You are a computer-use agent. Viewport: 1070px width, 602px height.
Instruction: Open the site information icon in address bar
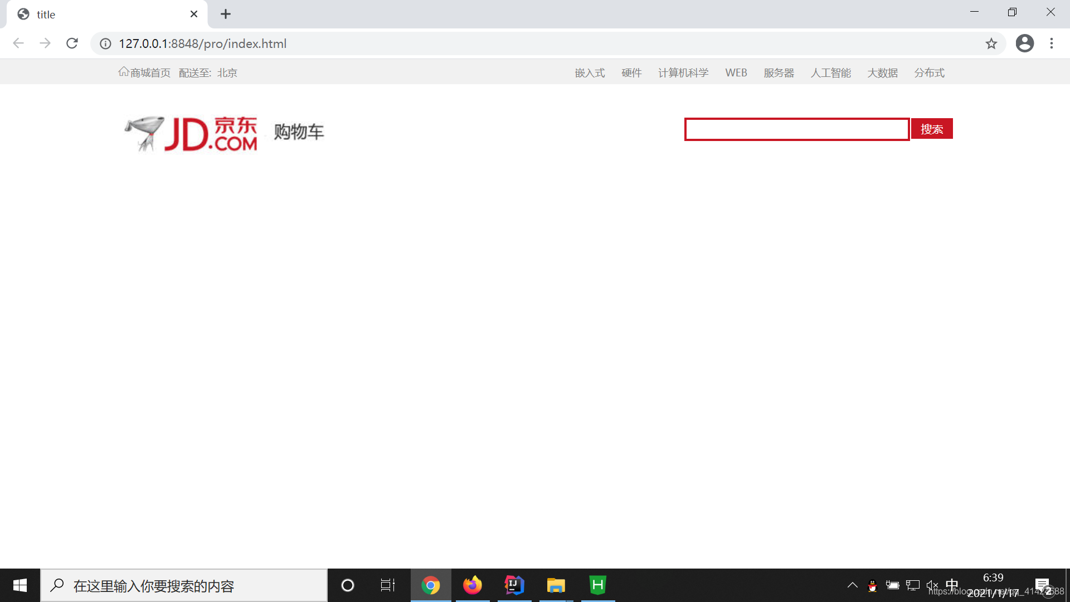105,43
